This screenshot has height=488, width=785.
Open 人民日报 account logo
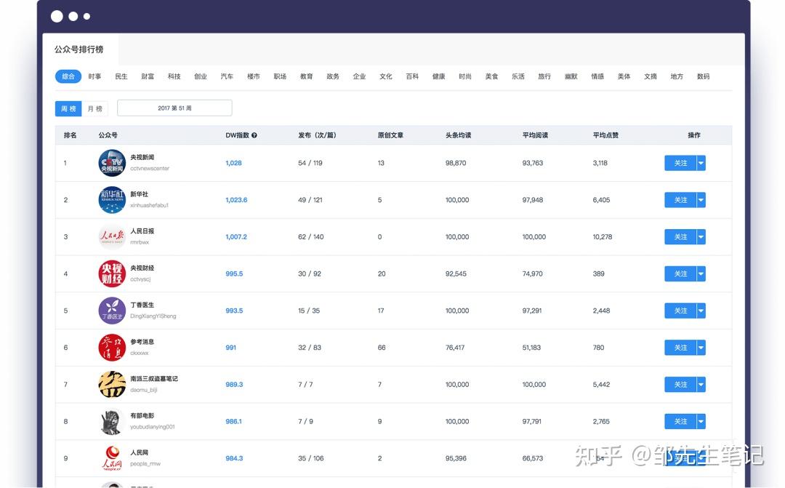click(x=112, y=236)
